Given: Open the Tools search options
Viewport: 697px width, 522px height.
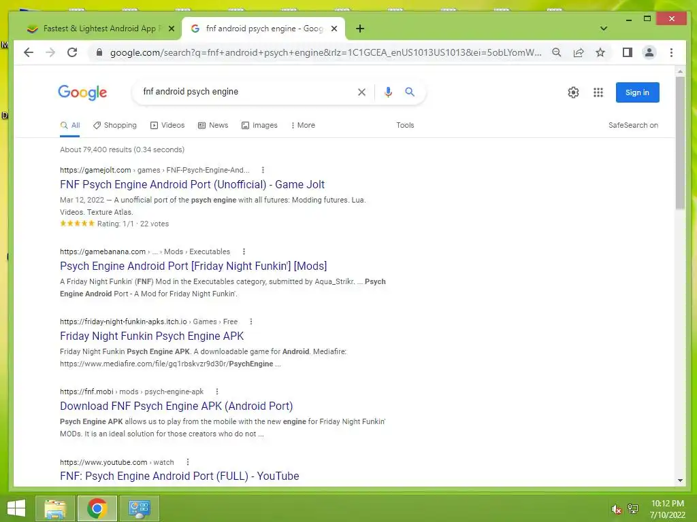Looking at the screenshot, I should pos(405,125).
